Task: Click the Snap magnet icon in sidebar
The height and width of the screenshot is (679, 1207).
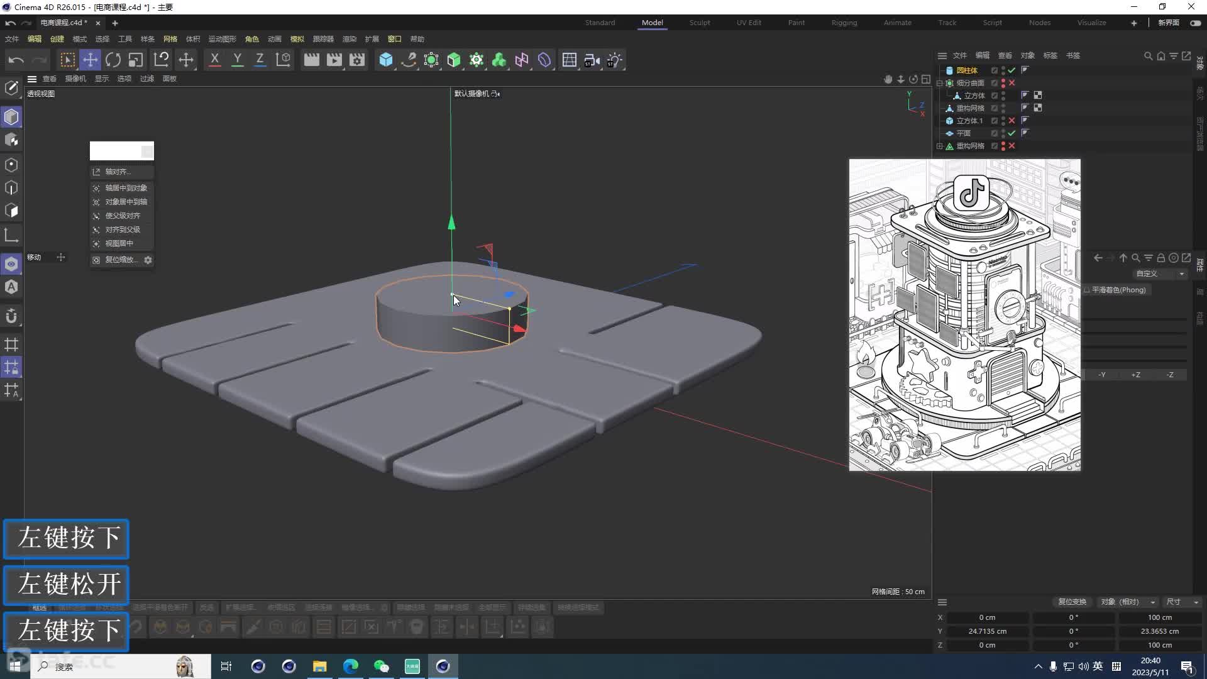Action: tap(11, 316)
